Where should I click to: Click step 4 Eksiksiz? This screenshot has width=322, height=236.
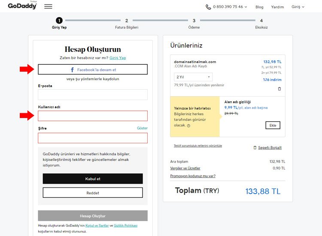[261, 24]
